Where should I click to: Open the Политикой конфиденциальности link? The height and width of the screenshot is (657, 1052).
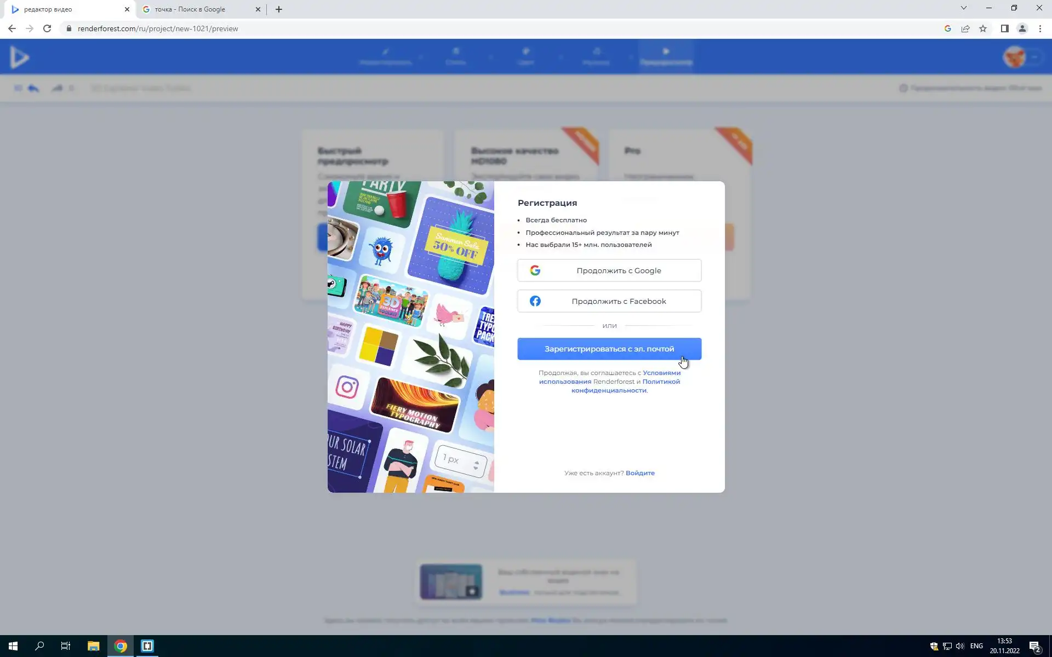(609, 390)
